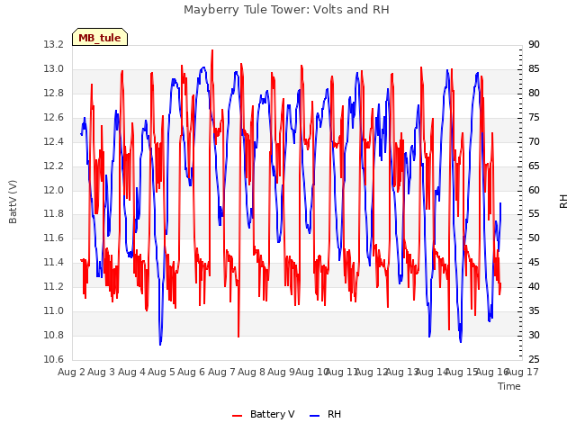Click the 30 RH axis value
The width and height of the screenshot is (576, 432).
click(x=534, y=335)
